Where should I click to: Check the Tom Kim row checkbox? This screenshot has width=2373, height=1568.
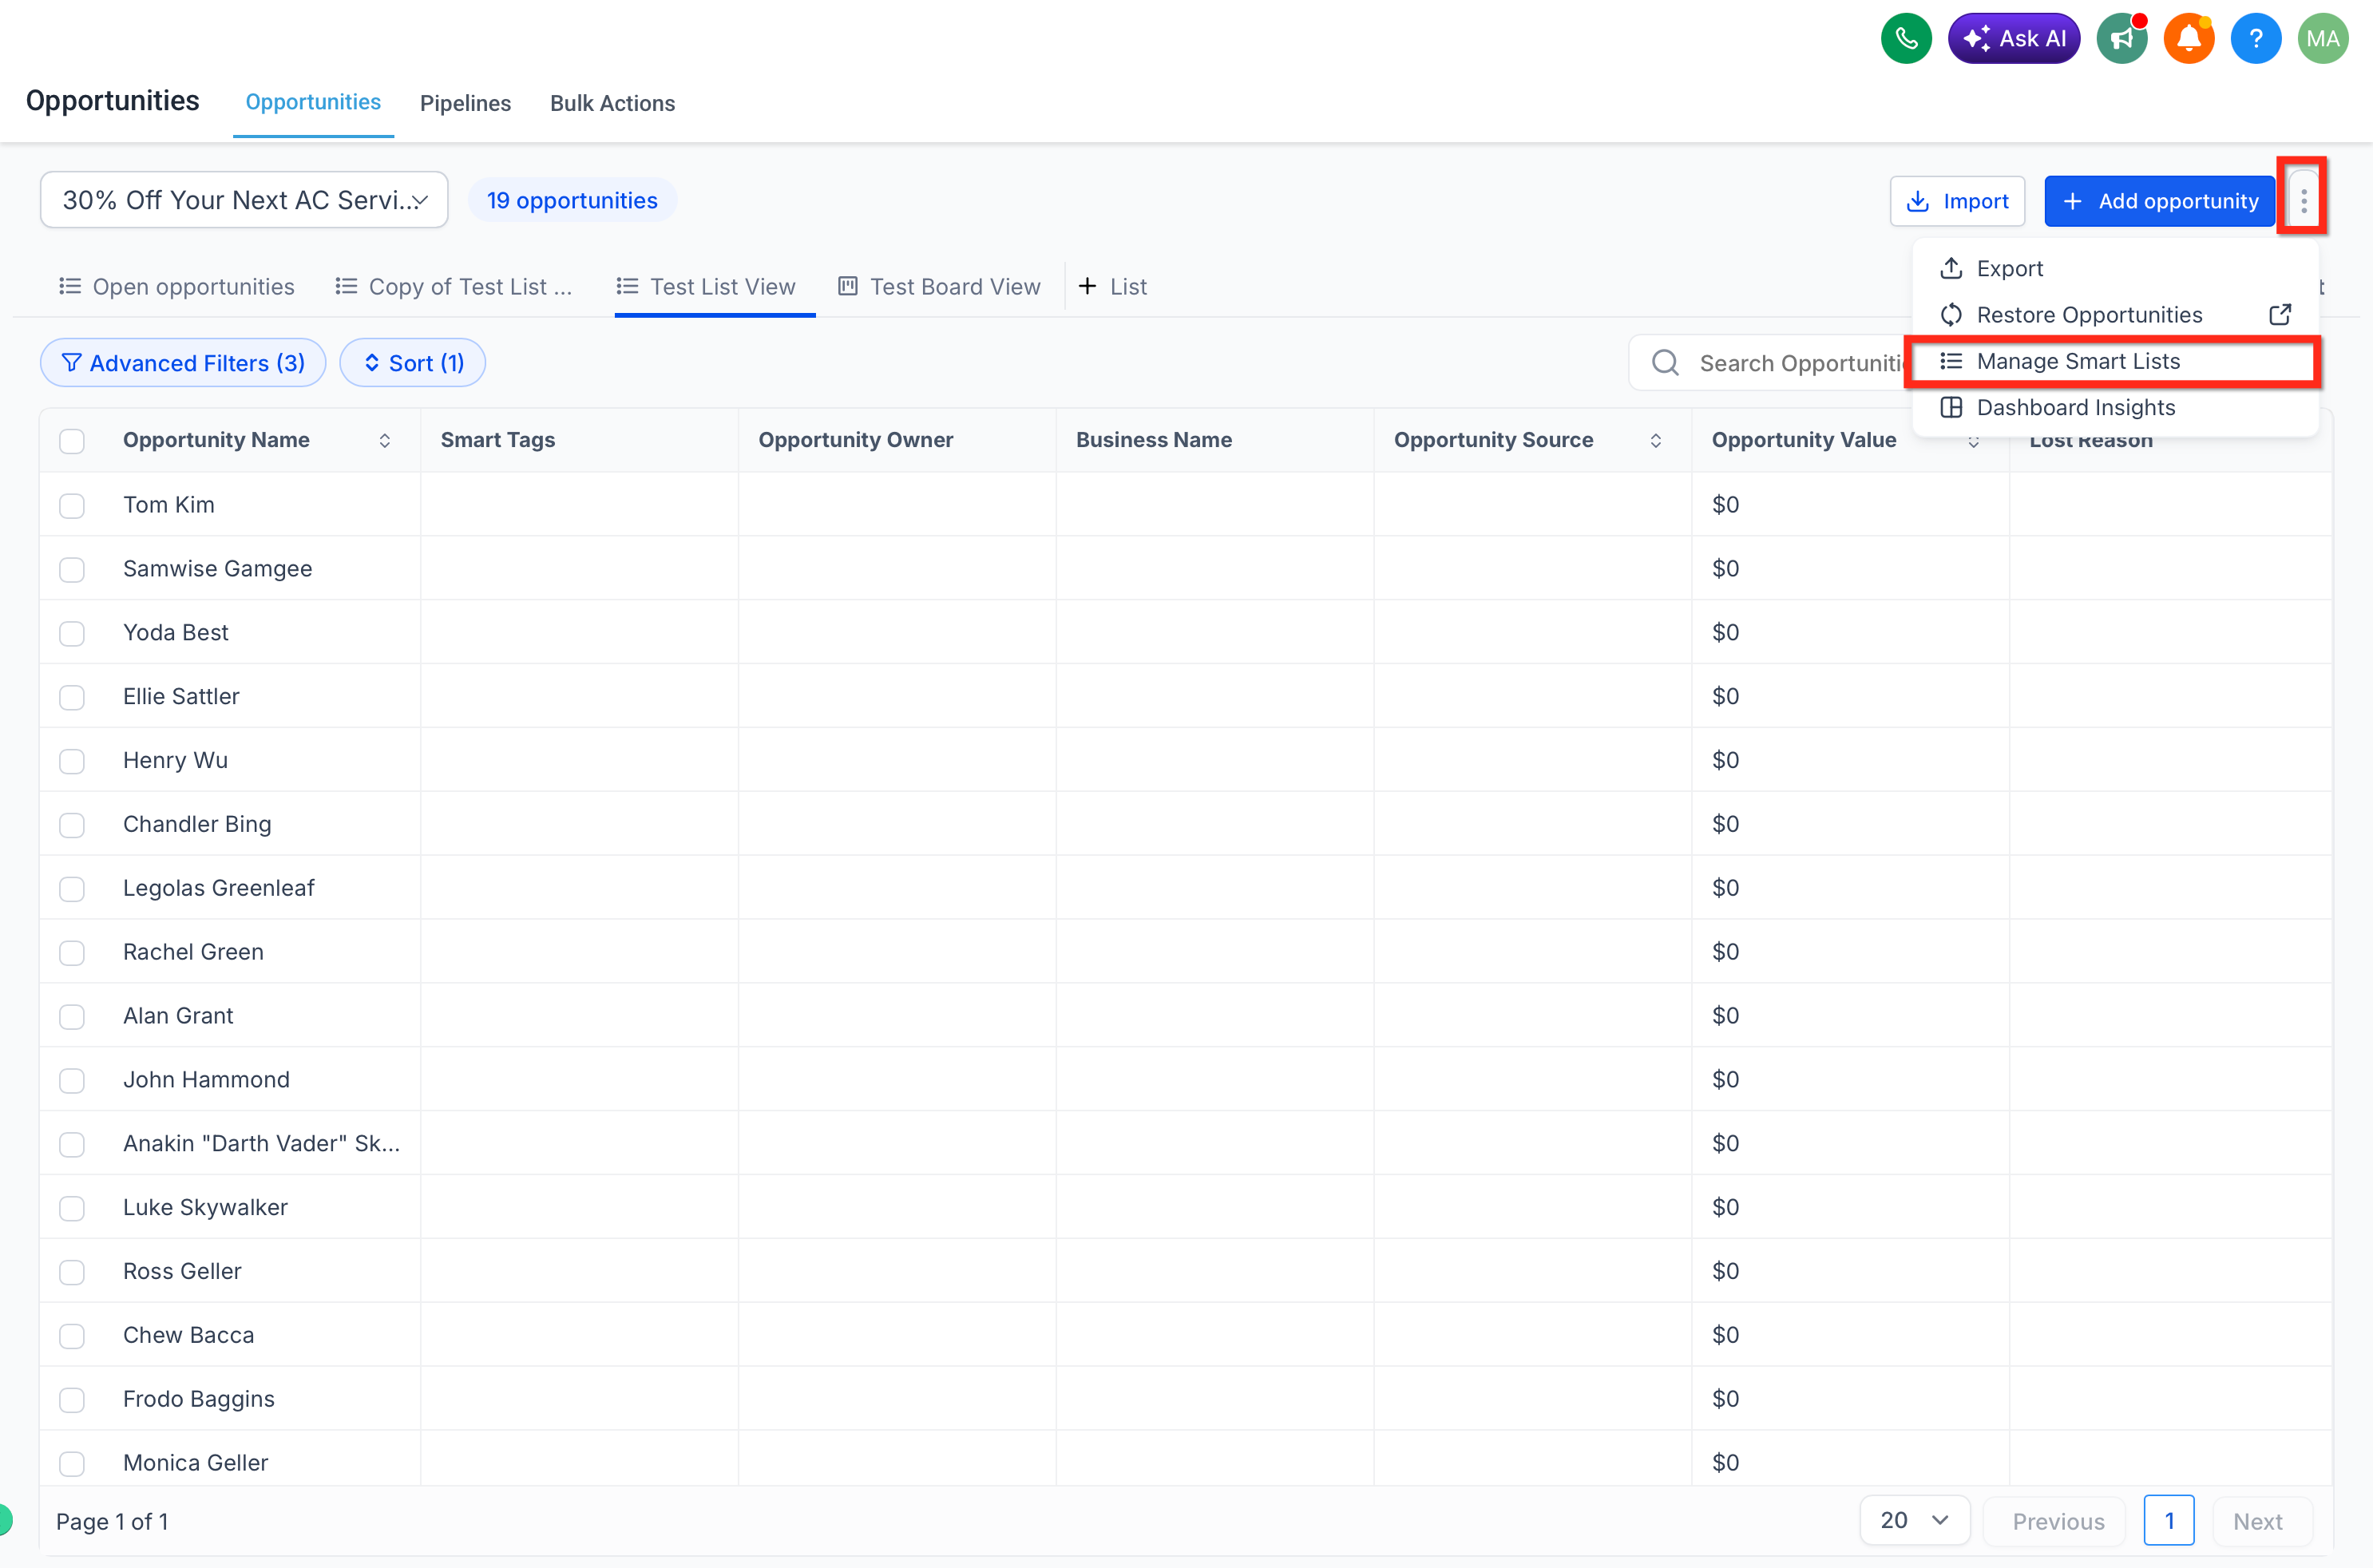72,505
